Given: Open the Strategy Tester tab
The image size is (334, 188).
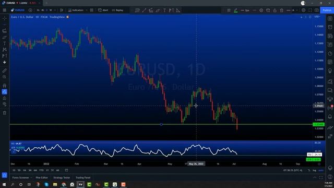Looking at the screenshot, I should click(x=62, y=178).
